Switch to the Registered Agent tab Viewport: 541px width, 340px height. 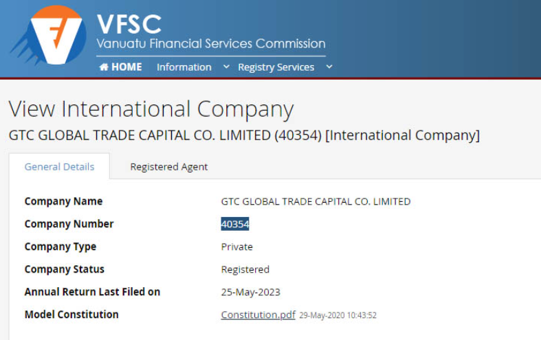168,166
